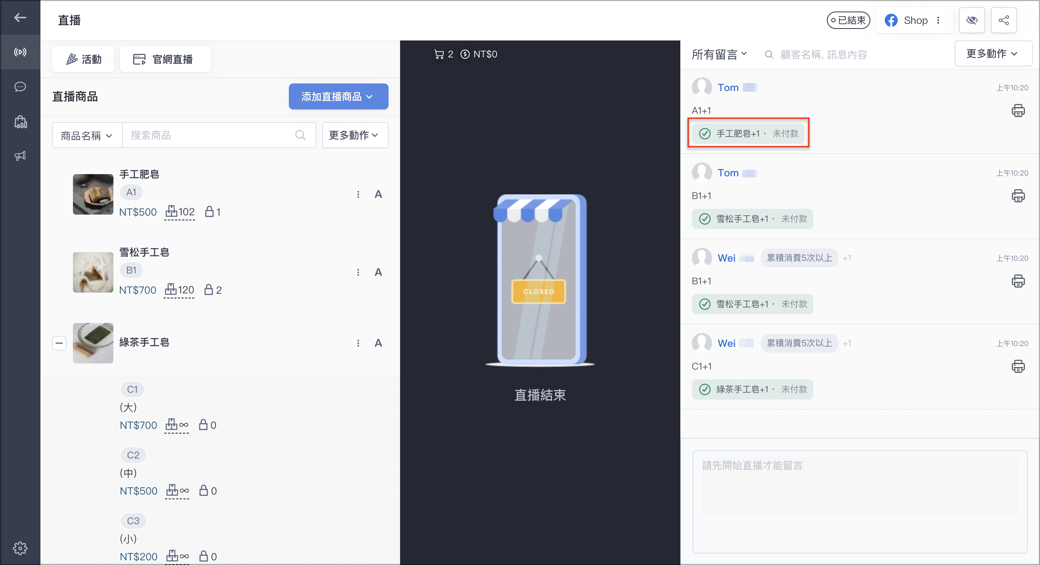
Task: Print Wei's B1+1 comment order
Action: click(1018, 281)
